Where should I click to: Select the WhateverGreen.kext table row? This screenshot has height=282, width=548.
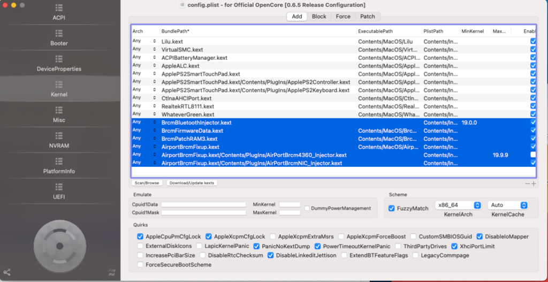241,114
